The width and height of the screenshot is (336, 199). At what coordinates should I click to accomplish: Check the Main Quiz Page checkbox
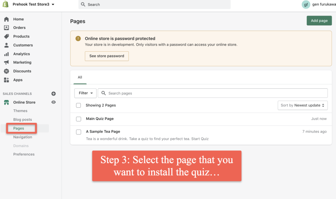(x=79, y=119)
